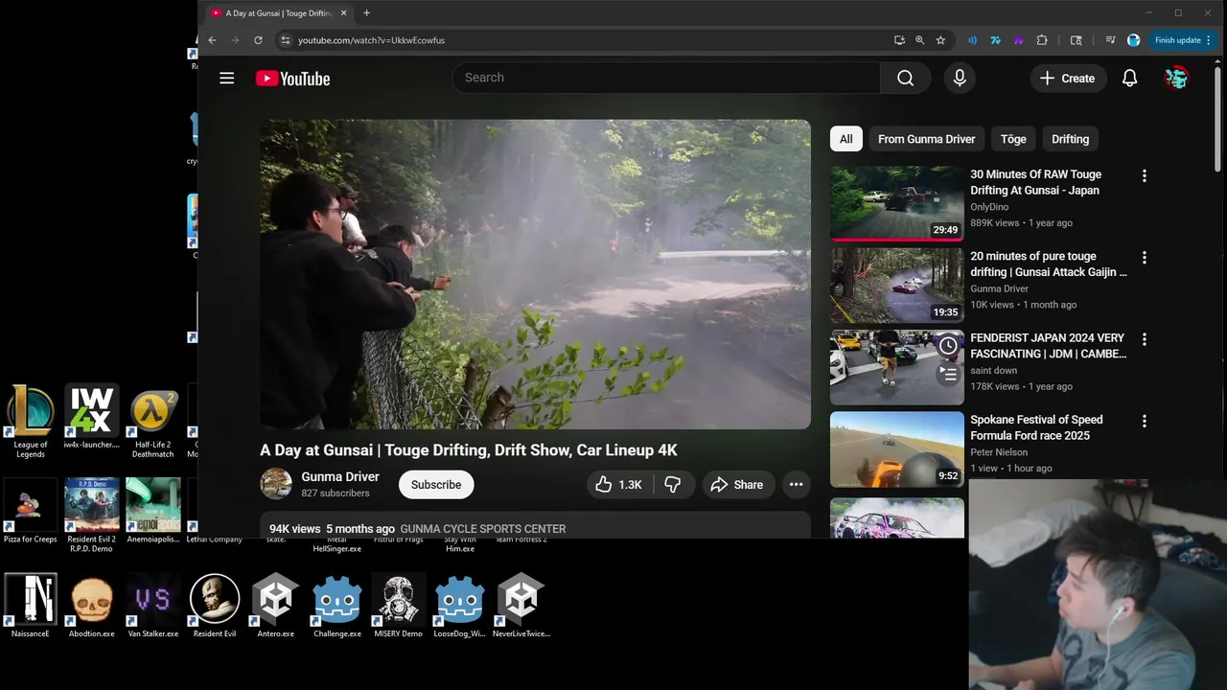
Task: Open the Gunma Driver channel name link
Action: coord(340,476)
